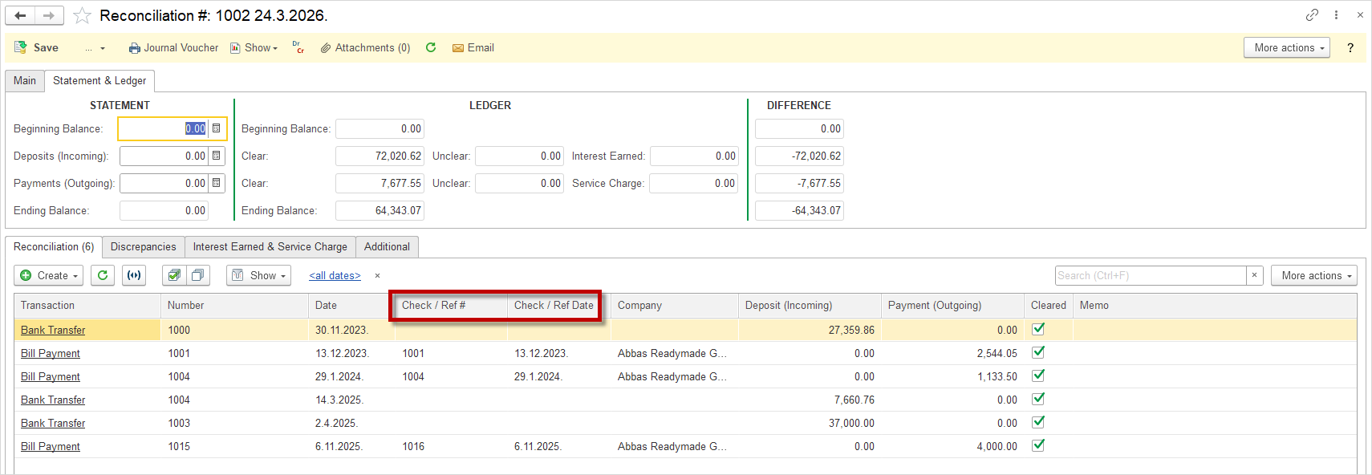This screenshot has height=475, width=1372.
Task: Expand the top toolbar Show dropdown
Action: (254, 47)
